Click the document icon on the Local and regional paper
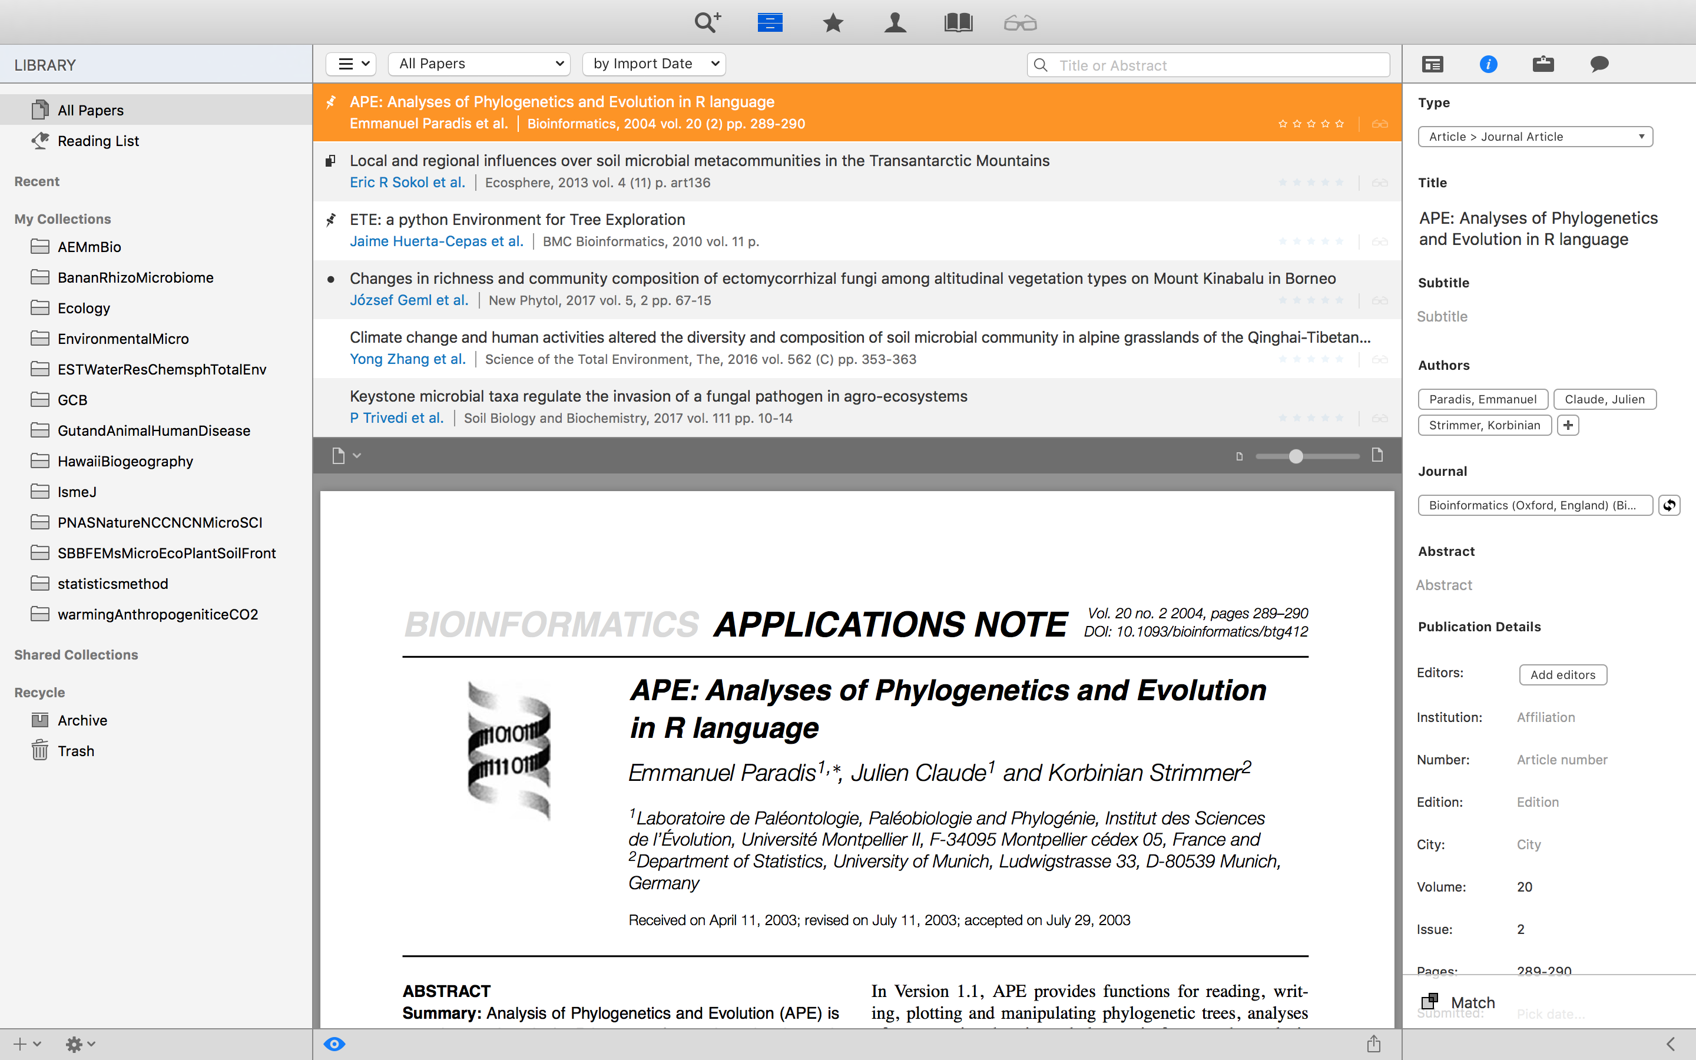 click(331, 161)
